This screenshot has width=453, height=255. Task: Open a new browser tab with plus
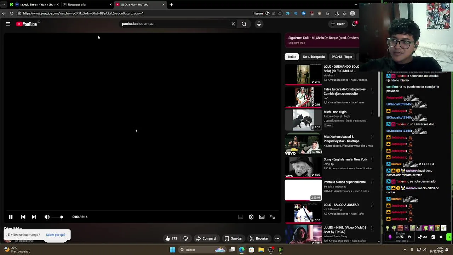(171, 5)
